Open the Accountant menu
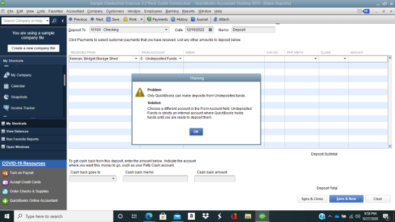Viewport: 395px width, 222px height. (75, 11)
